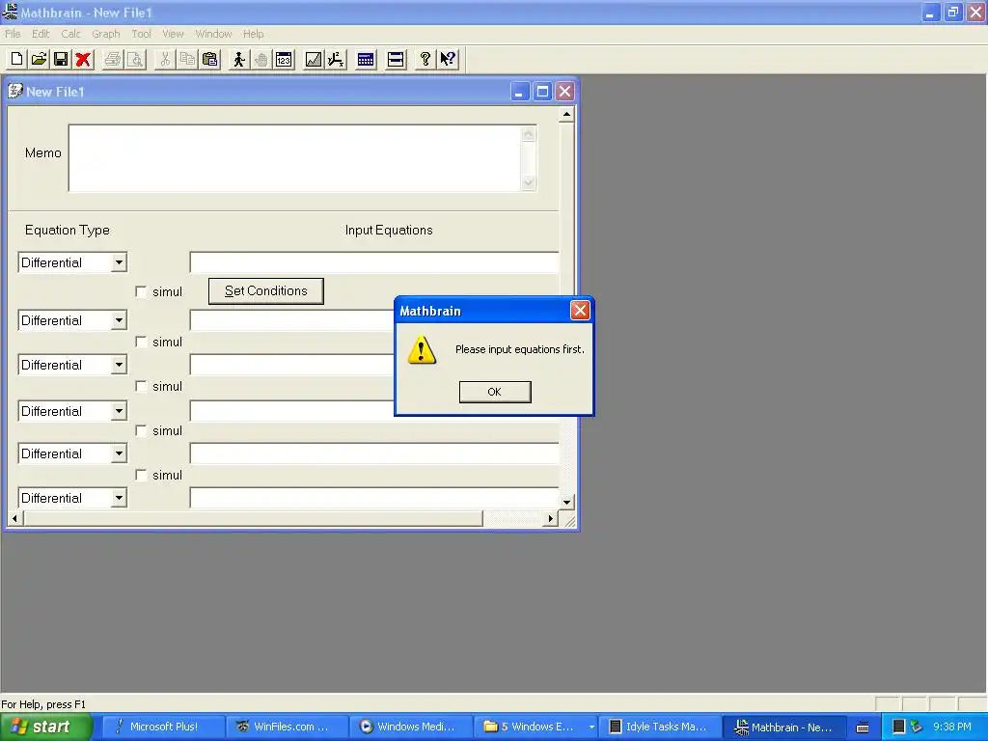Click the horizontal bar window icon
The image size is (988, 741).
coord(396,59)
